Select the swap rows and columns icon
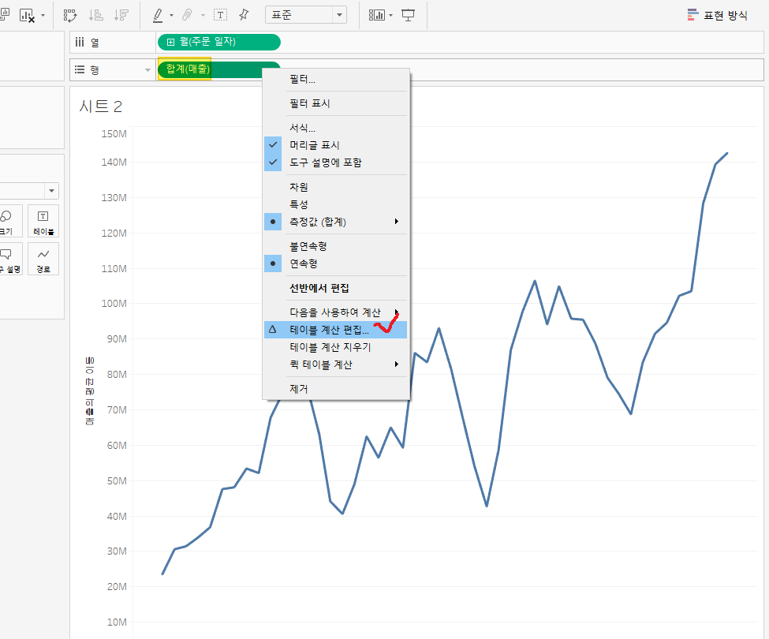The height and width of the screenshot is (639, 769). click(x=69, y=14)
